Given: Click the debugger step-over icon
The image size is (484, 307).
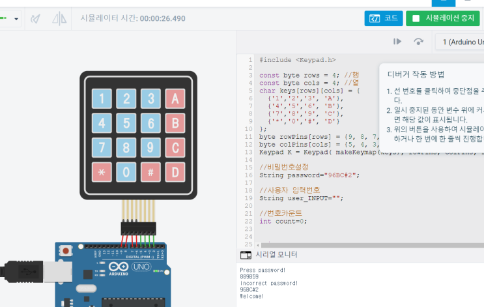Looking at the screenshot, I should coord(418,41).
